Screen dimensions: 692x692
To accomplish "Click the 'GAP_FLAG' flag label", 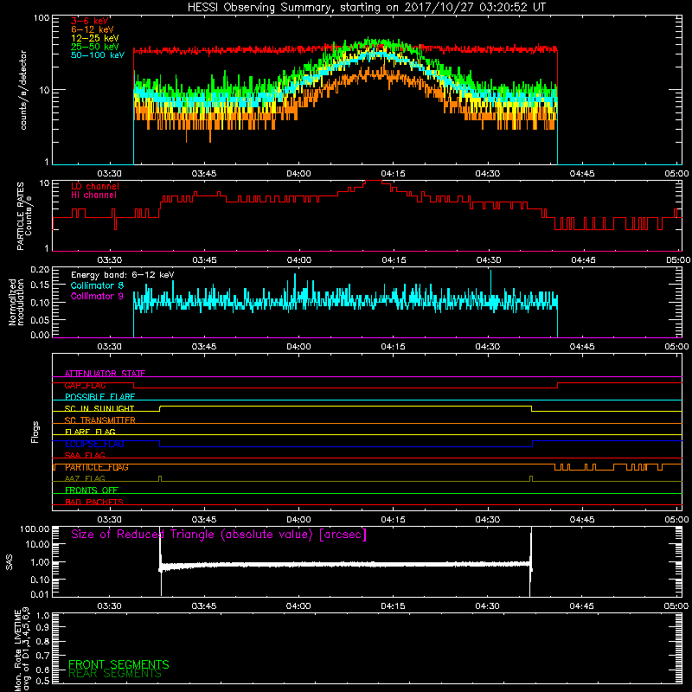I will coord(85,385).
